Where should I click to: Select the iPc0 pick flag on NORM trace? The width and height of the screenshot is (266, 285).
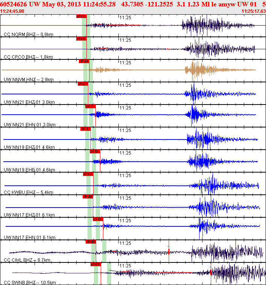[82, 16]
